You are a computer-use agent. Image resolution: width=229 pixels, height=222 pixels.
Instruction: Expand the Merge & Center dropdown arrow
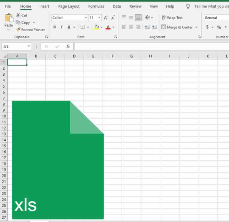196,27
